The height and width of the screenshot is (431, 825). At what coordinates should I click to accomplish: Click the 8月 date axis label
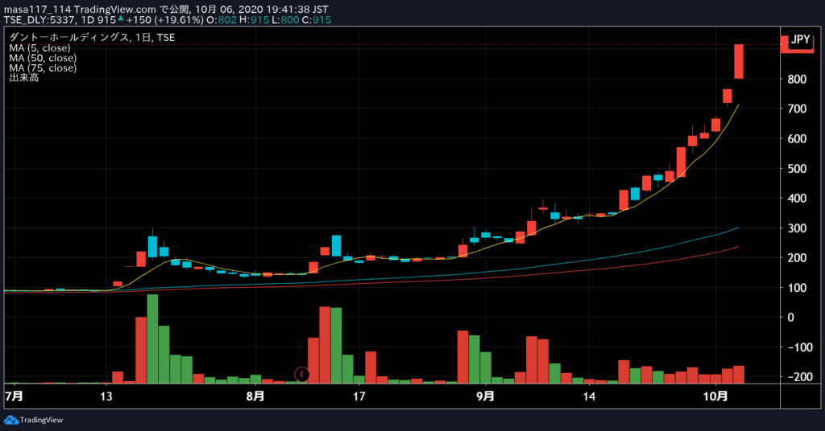(255, 396)
